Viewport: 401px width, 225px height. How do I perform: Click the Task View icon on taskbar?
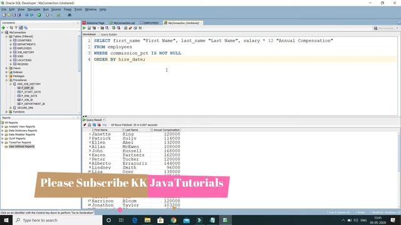[122, 220]
